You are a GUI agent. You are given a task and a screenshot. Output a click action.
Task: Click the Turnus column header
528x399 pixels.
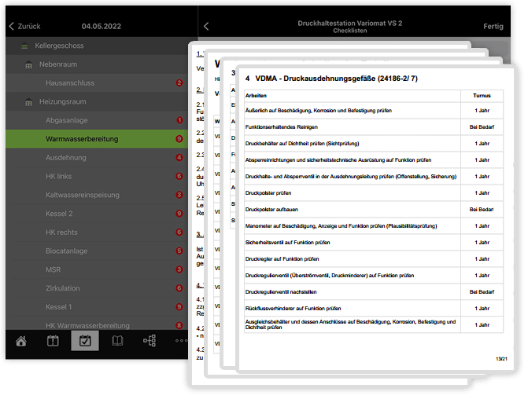coord(482,96)
